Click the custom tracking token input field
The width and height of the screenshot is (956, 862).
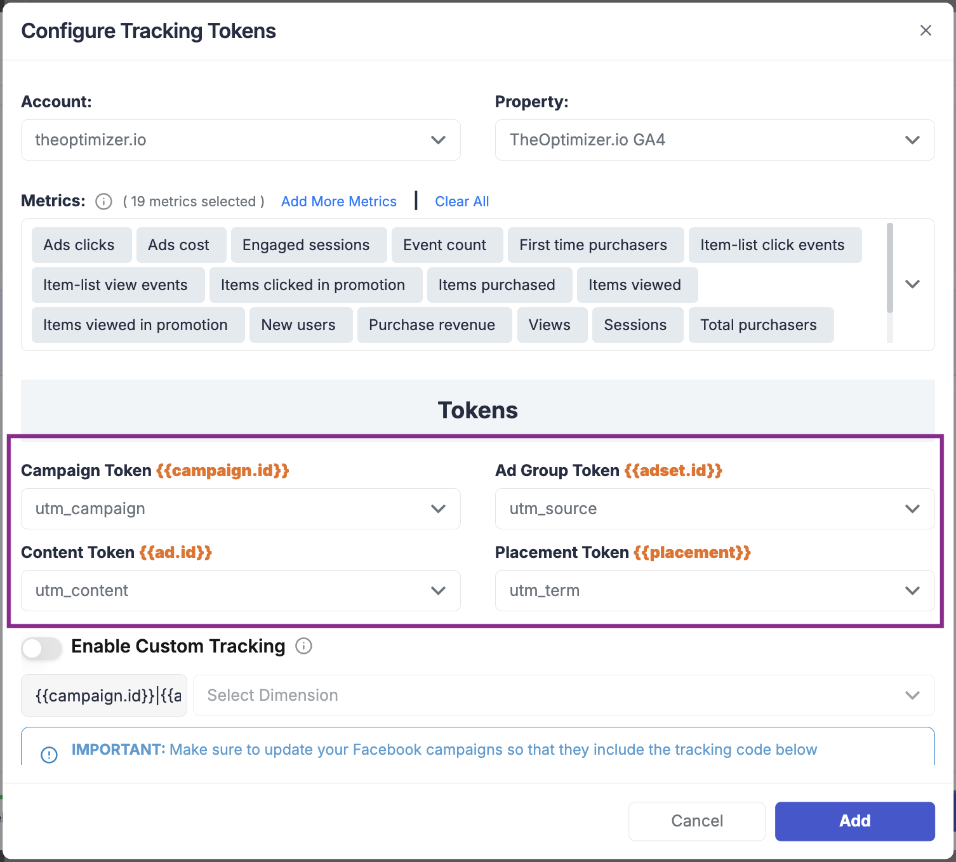click(x=104, y=696)
